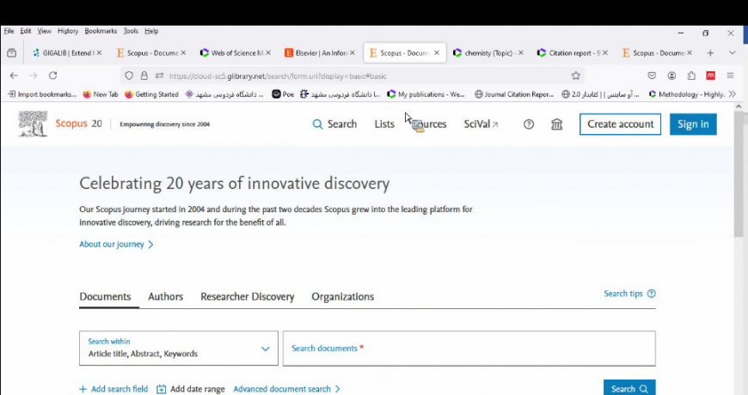The image size is (748, 395).
Task: Open the recent browsing view icon
Action: tap(12, 53)
